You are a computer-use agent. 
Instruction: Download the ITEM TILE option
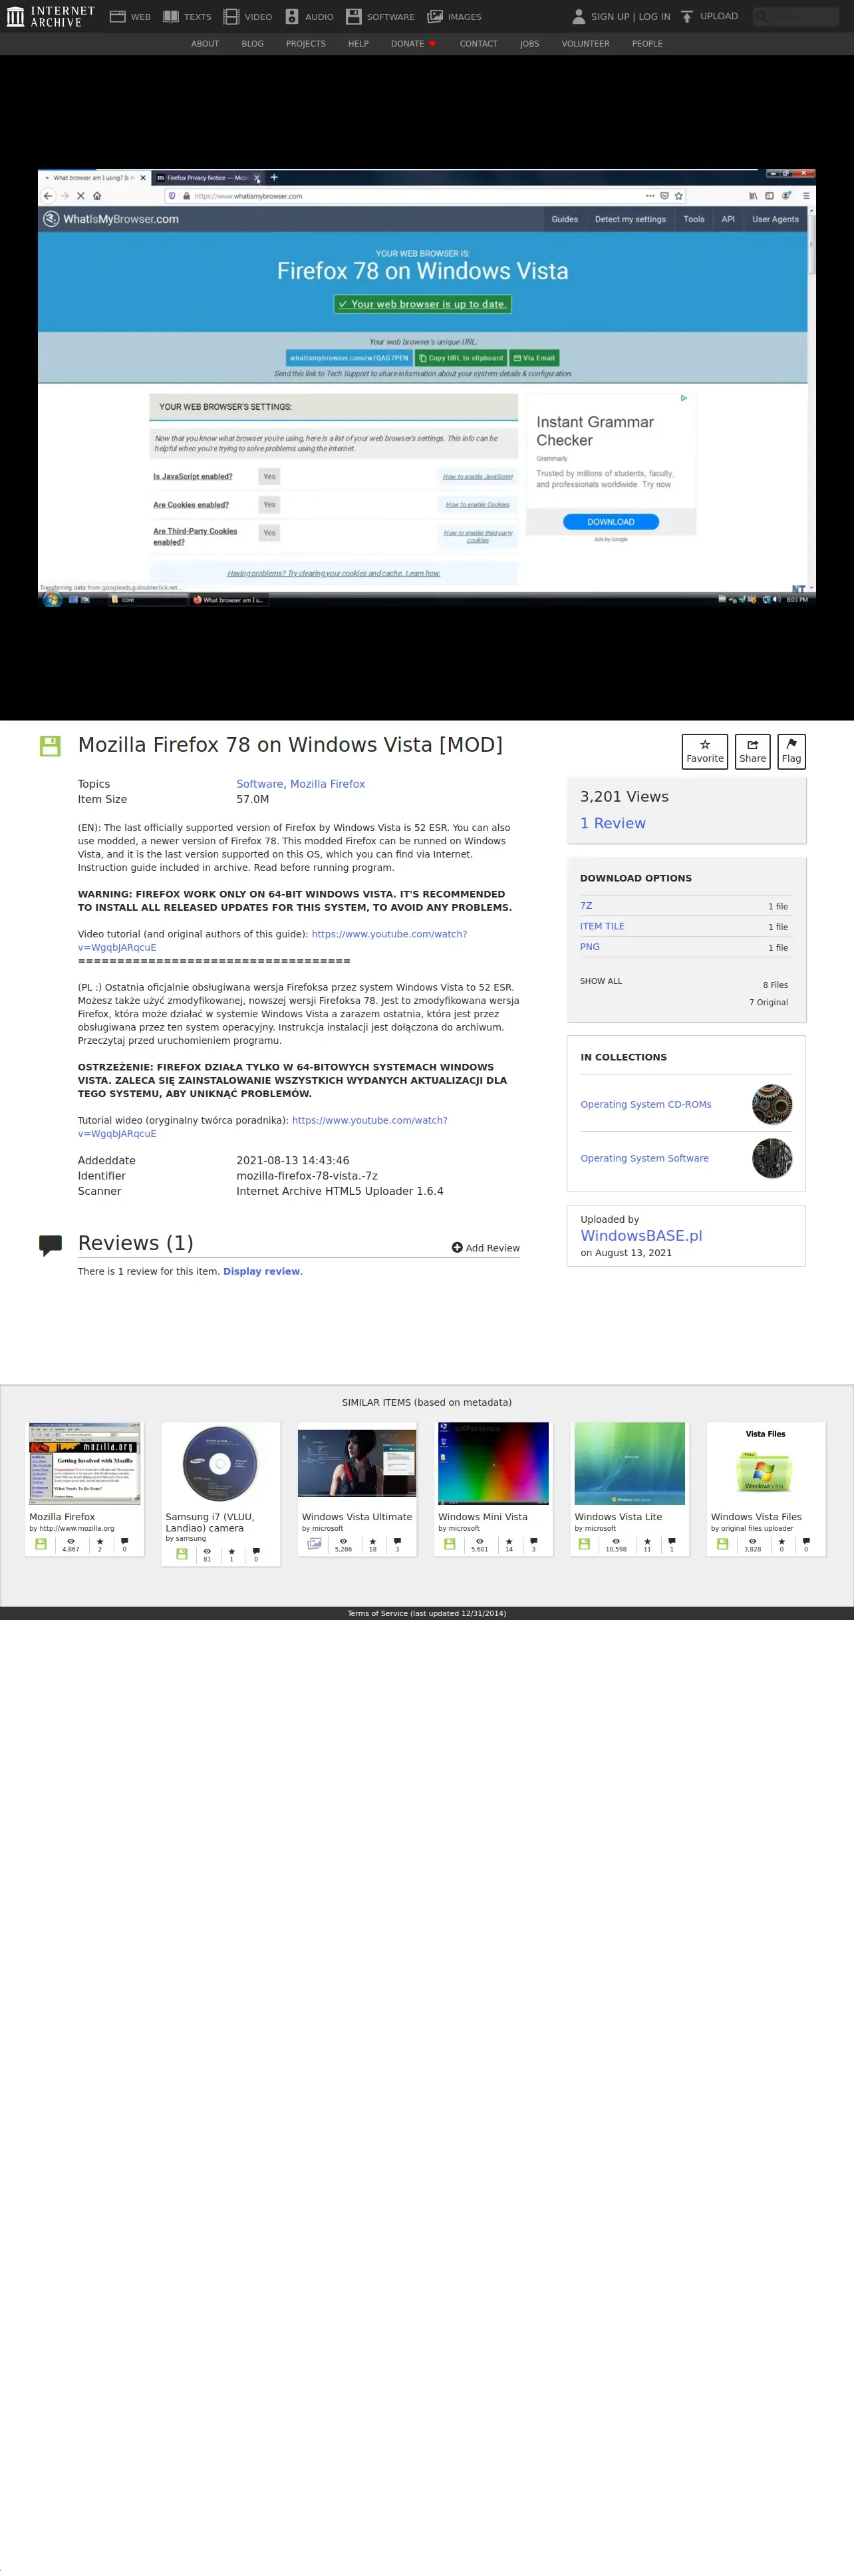(x=602, y=926)
